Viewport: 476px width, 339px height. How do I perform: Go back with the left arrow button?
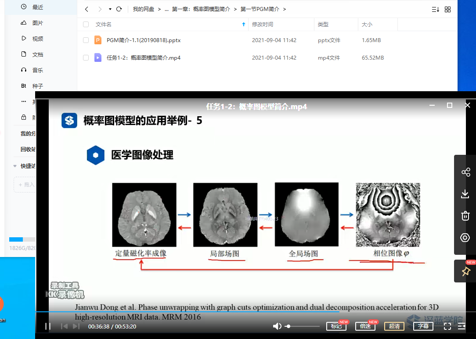point(87,9)
